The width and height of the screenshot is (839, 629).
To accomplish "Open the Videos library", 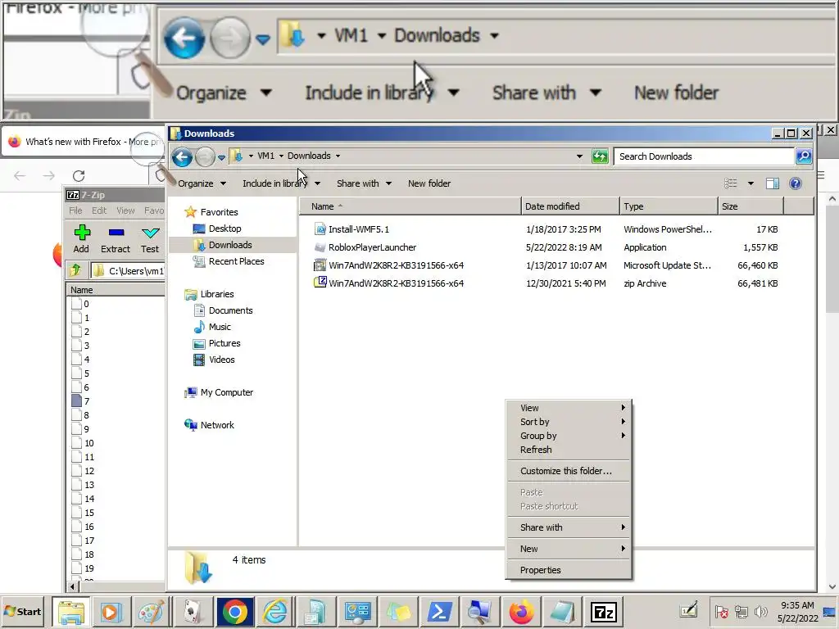I will point(221,360).
